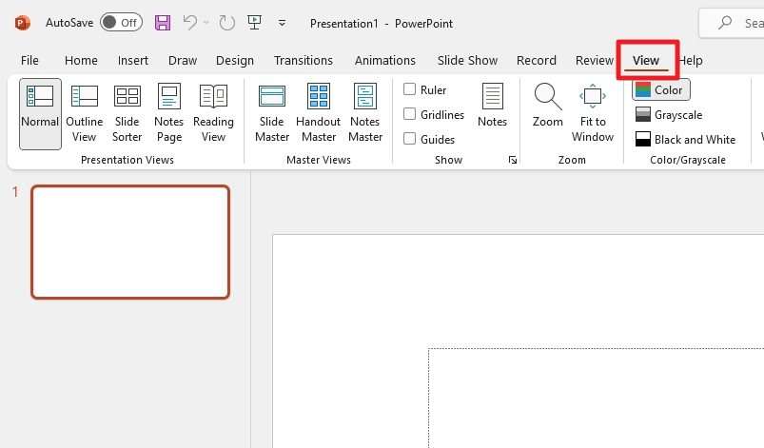Open Customize Quick Access Toolbar dropdown

(283, 23)
